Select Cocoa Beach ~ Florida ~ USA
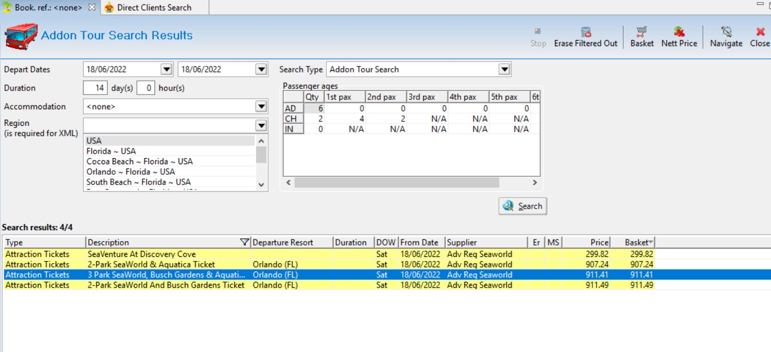771x352 pixels. coord(169,161)
